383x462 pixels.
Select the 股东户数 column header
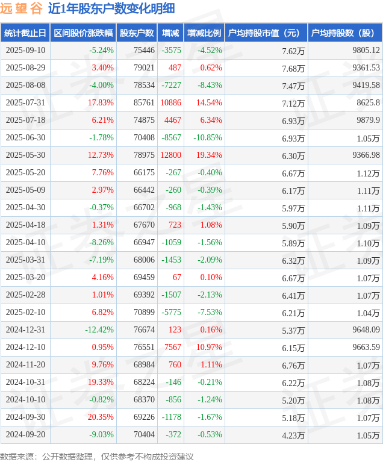click(x=137, y=33)
